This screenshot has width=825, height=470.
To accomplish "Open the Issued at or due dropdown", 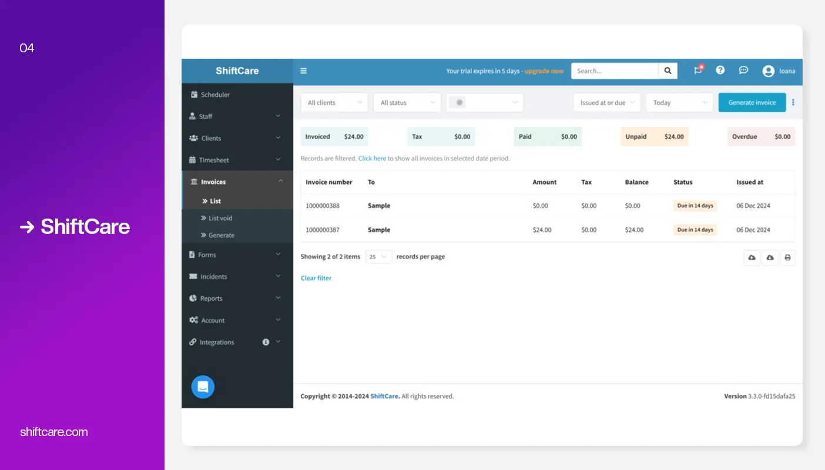I will tap(607, 103).
